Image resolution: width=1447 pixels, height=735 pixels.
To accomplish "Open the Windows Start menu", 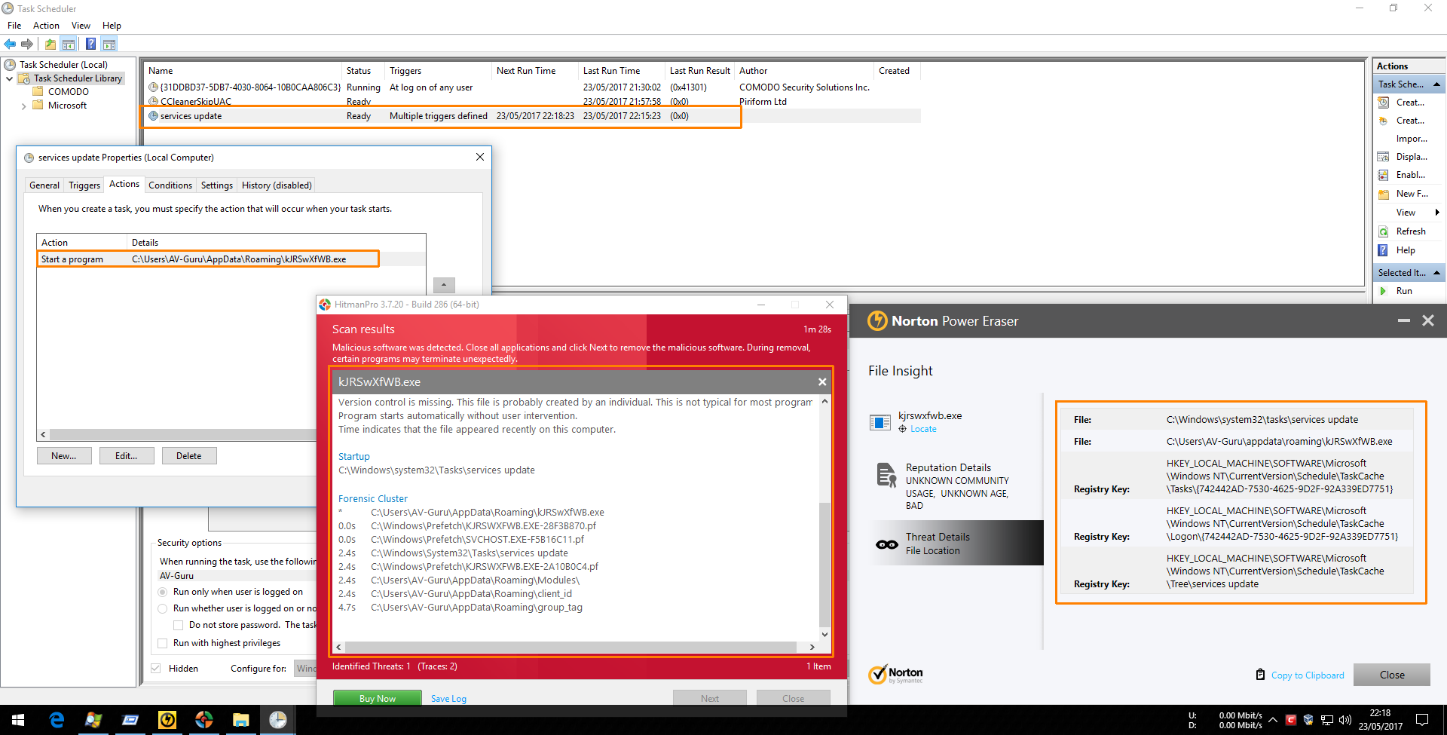I will pos(18,720).
